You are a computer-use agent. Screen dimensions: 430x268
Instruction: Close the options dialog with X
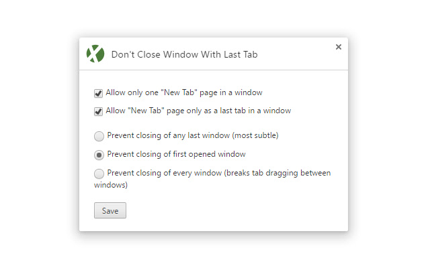pyautogui.click(x=338, y=47)
